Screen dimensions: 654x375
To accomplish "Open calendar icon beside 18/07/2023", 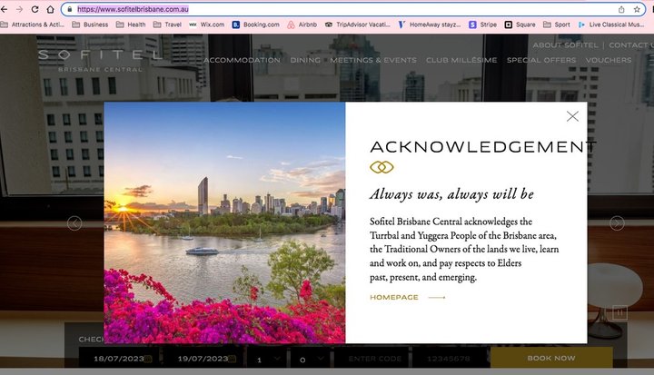I will point(148,359).
